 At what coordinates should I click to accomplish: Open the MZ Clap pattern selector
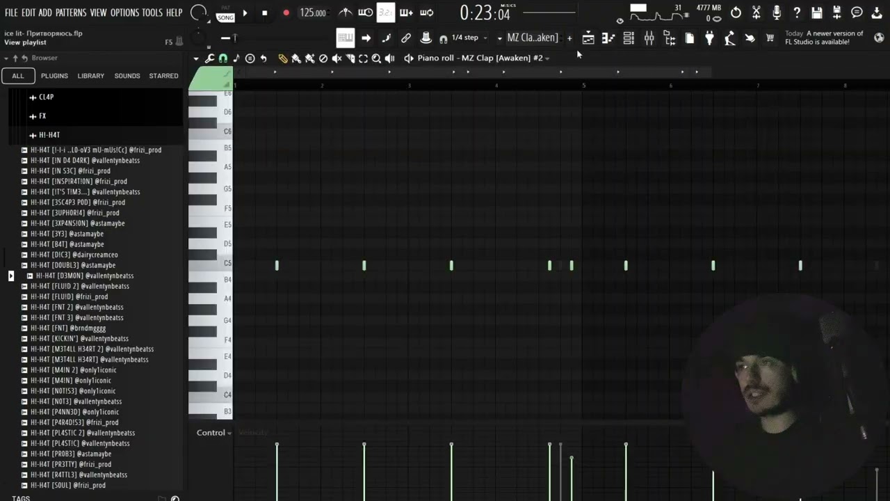click(533, 38)
